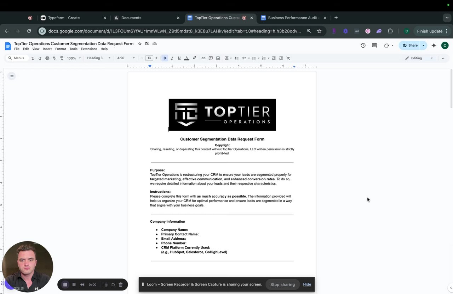Bookmark this page with the star
The height and width of the screenshot is (294, 453).
(319, 31)
